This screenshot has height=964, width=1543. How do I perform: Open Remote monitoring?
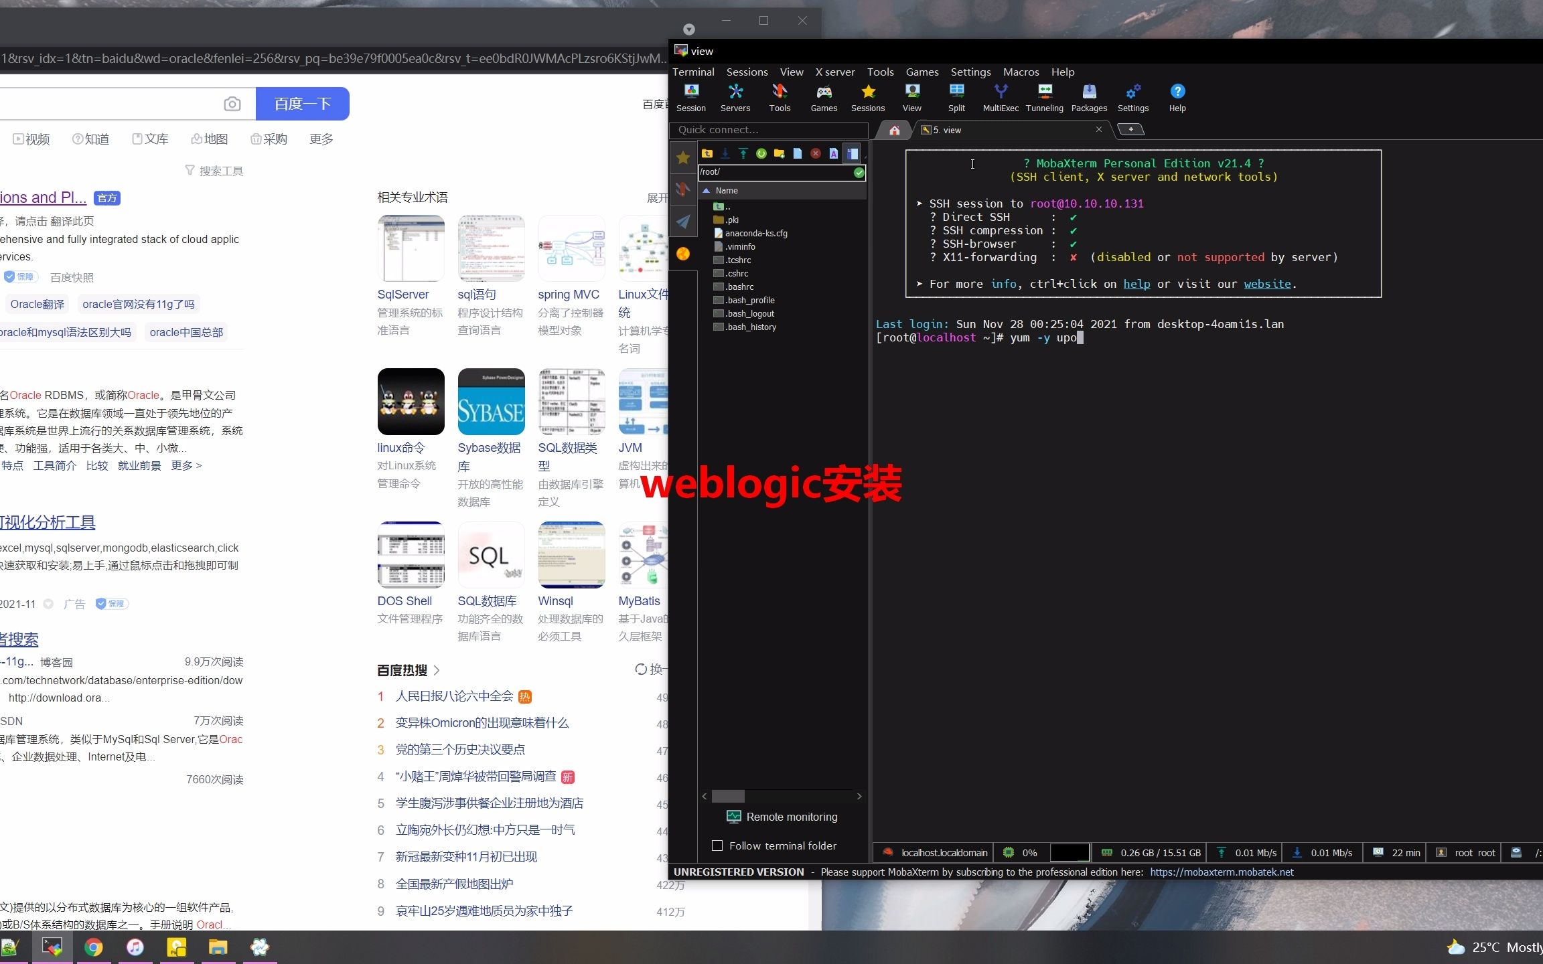(x=782, y=817)
